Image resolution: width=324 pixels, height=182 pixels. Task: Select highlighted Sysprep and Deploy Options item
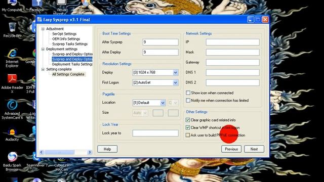(72, 59)
